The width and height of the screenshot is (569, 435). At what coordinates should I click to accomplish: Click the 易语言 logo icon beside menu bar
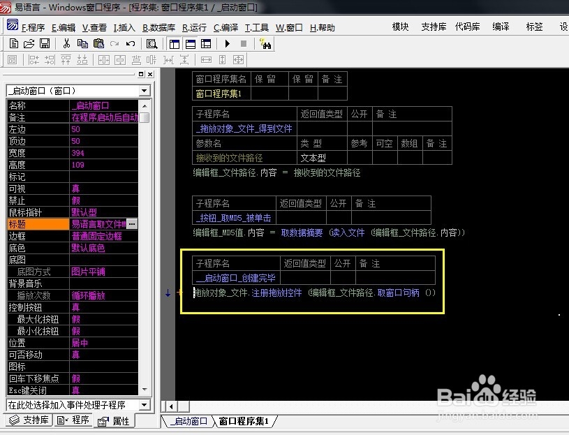coord(13,25)
